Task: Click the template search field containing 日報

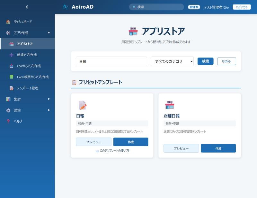Action: point(111,61)
